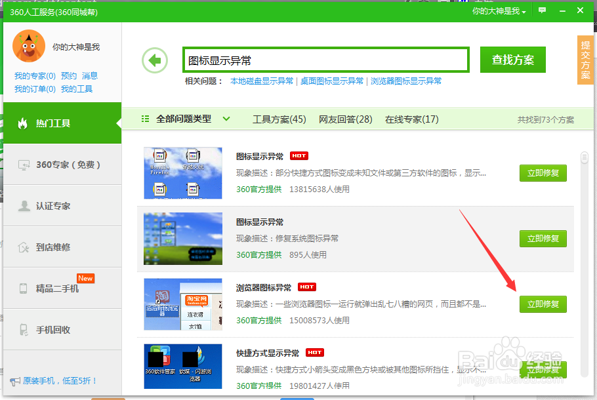The width and height of the screenshot is (597, 400).
Task: Open the 原装手机，低至5折 promotion link
Action: point(60,380)
